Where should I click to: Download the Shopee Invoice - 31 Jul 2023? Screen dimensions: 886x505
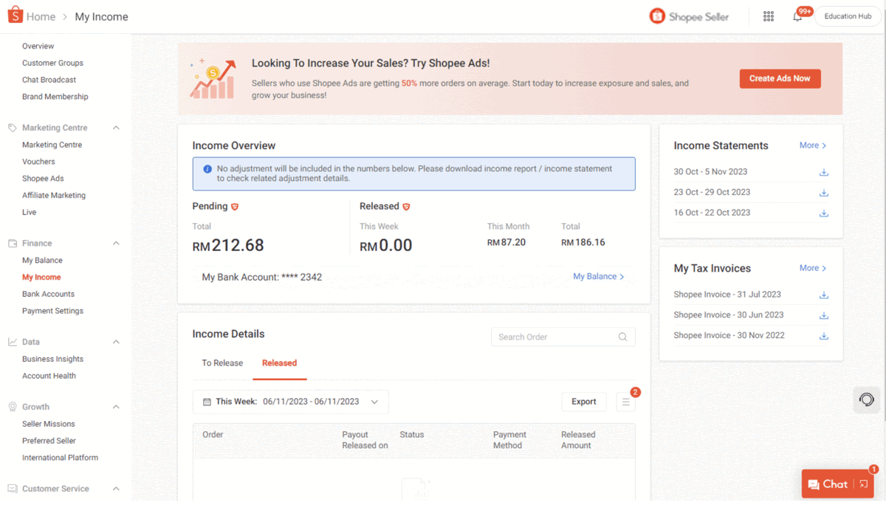(823, 295)
